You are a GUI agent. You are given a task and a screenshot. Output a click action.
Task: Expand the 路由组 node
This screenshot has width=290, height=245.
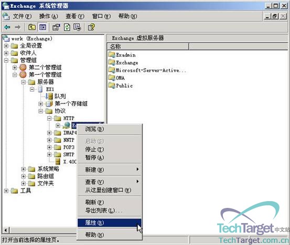[x=23, y=176]
